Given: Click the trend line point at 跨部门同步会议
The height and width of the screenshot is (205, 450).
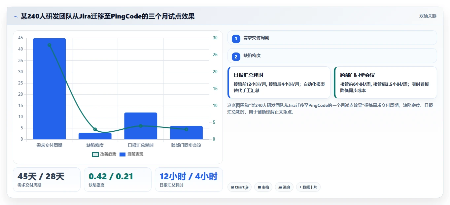Looking at the screenshot, I should pos(186,129).
